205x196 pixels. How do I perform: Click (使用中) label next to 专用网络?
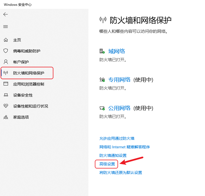click(x=143, y=80)
